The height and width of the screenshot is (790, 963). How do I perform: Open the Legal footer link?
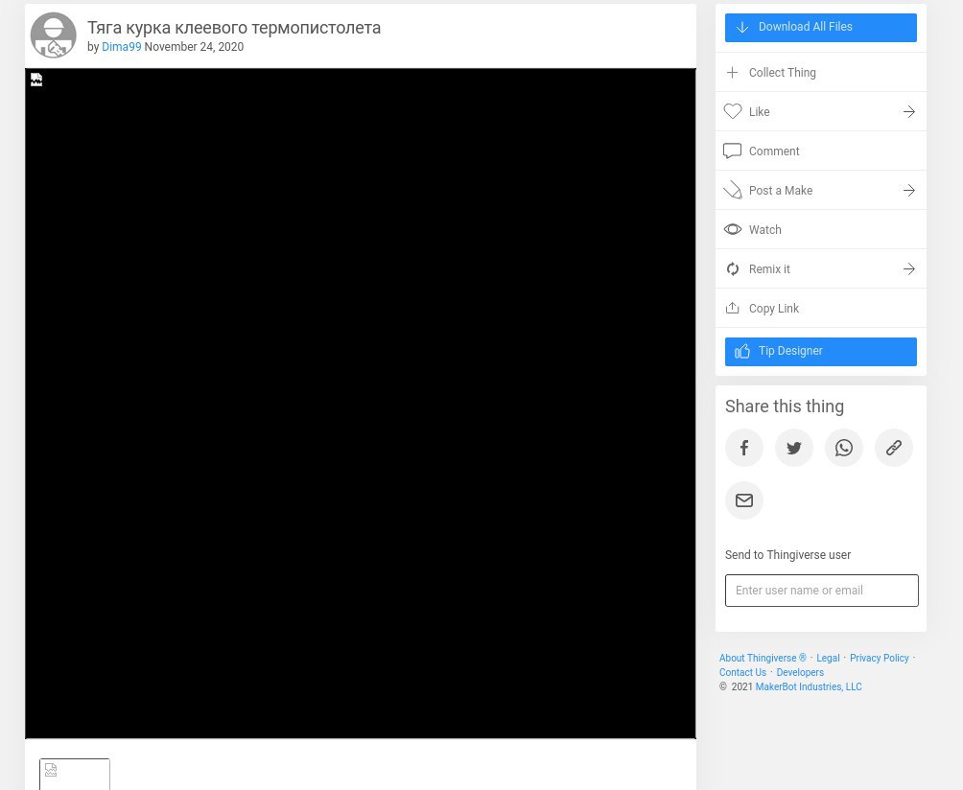coord(827,658)
